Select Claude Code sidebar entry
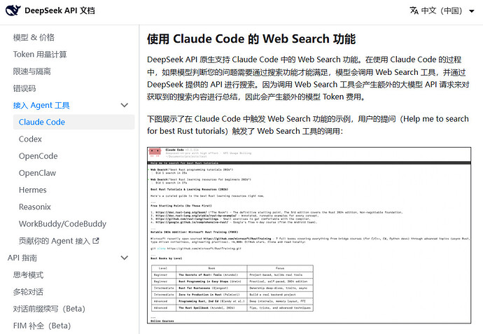483x334 pixels. point(74,122)
